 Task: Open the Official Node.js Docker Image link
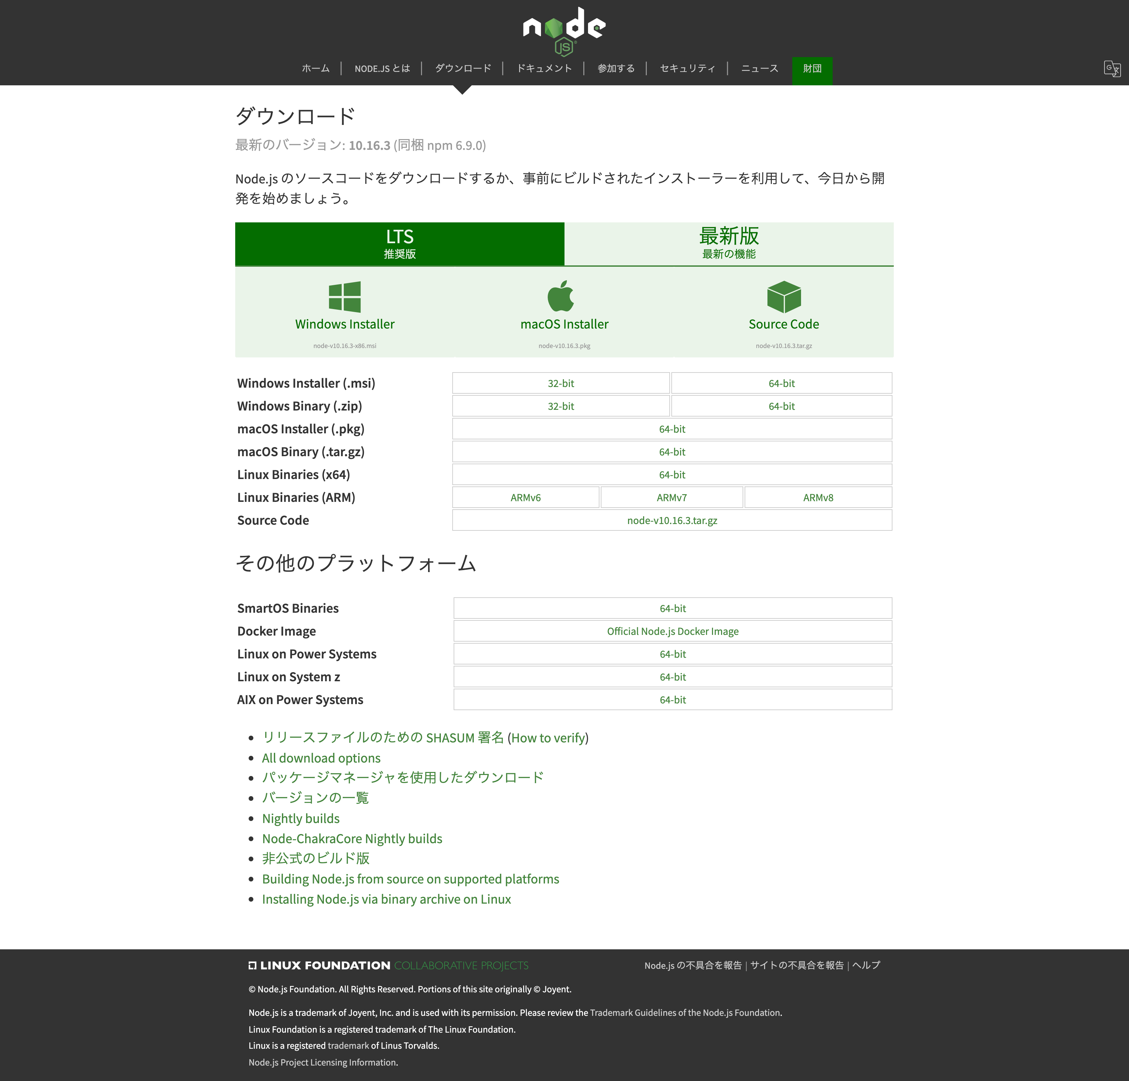pyautogui.click(x=672, y=631)
